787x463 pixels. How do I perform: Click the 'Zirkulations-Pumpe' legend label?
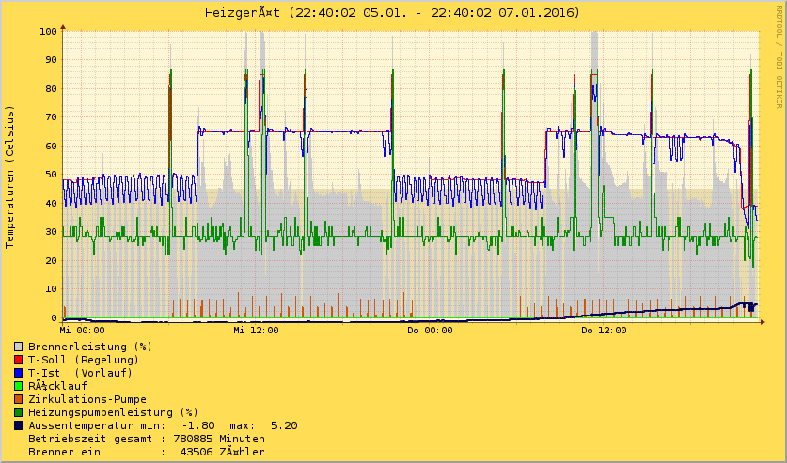click(x=87, y=399)
